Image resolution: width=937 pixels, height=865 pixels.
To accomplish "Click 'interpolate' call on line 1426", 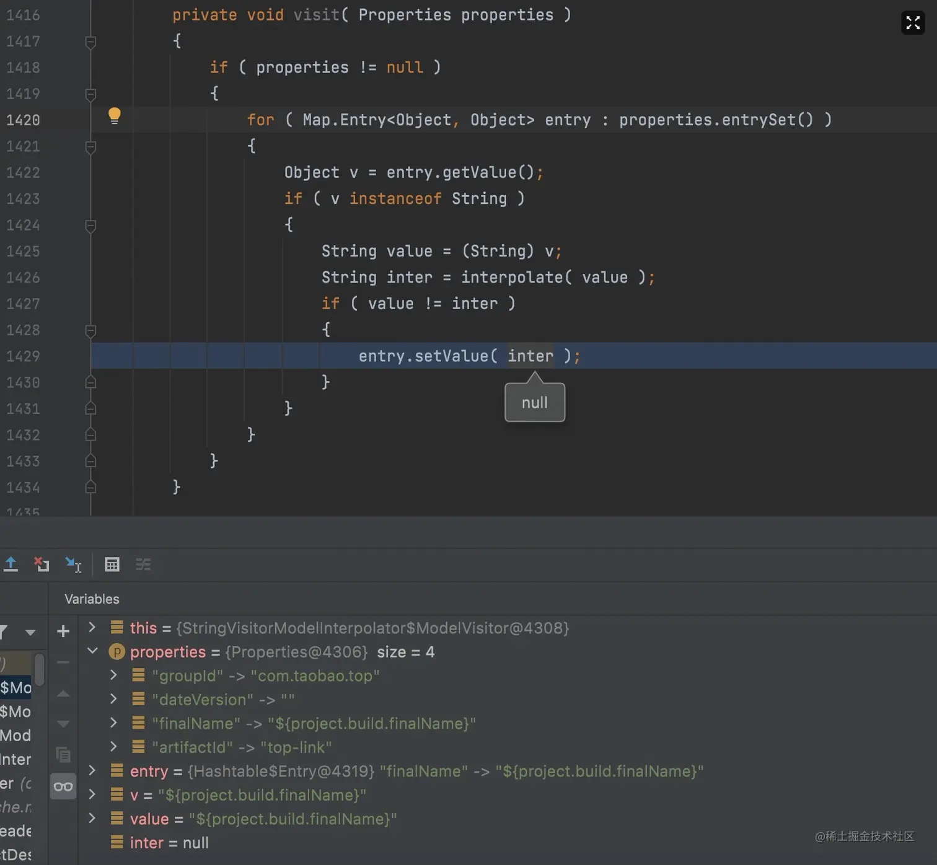I will click(512, 278).
